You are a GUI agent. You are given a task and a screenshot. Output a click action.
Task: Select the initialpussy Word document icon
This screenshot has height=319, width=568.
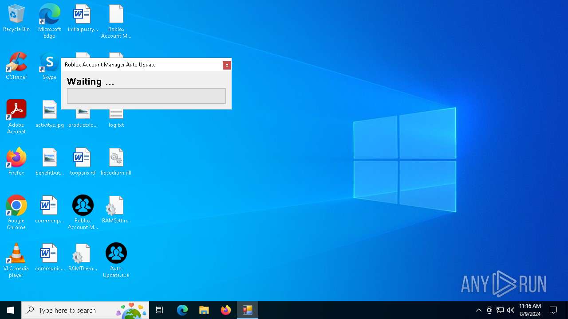[x=83, y=19]
